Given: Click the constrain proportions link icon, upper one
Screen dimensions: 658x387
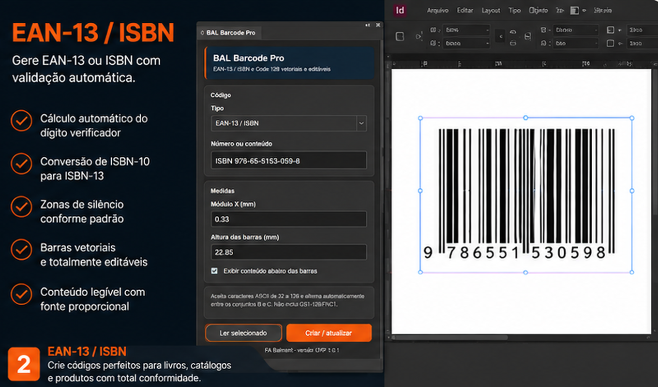Looking at the screenshot, I should (513, 32).
